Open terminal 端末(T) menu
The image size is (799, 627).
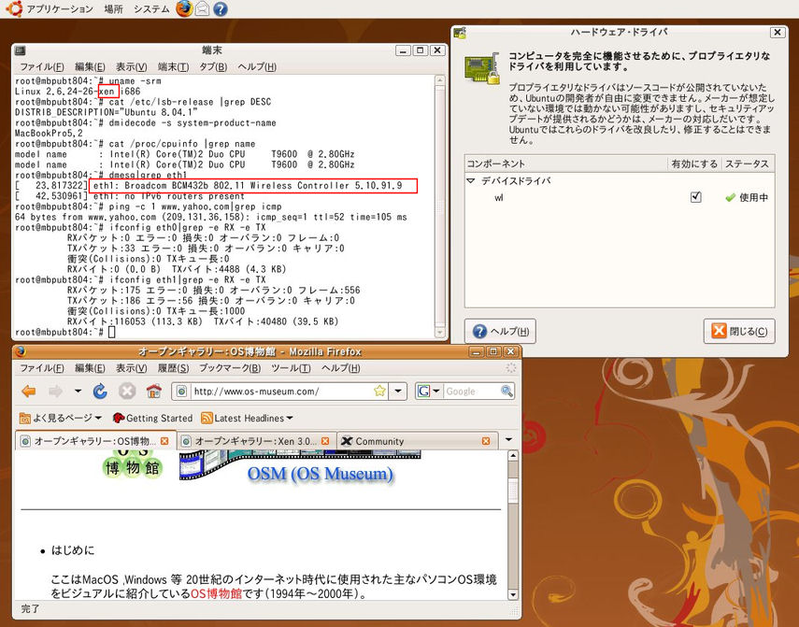(173, 66)
